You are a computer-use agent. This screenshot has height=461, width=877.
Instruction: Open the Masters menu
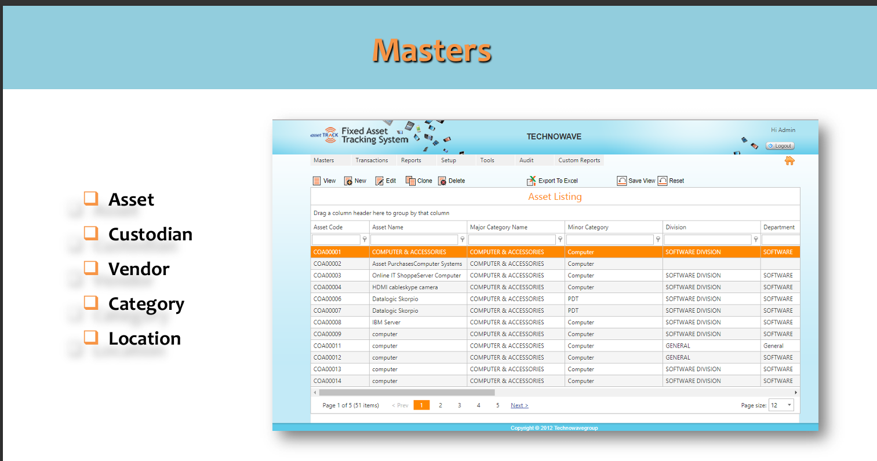point(324,160)
